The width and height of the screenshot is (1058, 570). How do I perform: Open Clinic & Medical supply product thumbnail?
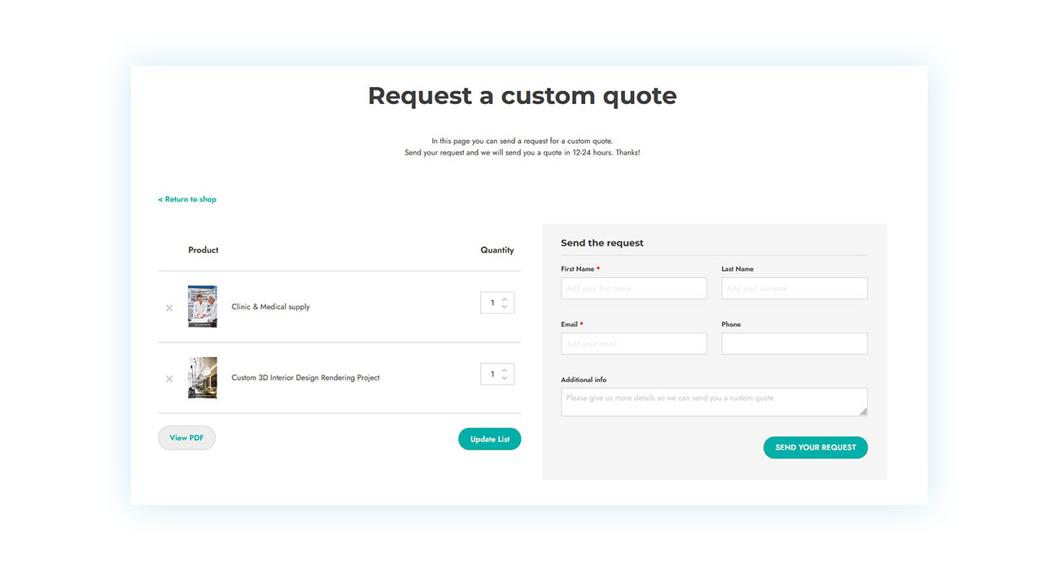pos(203,307)
